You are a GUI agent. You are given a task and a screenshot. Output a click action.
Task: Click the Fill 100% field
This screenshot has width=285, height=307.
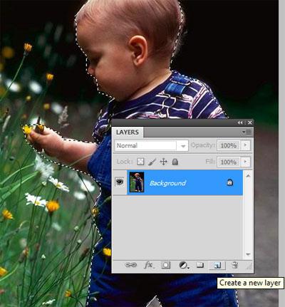point(228,162)
